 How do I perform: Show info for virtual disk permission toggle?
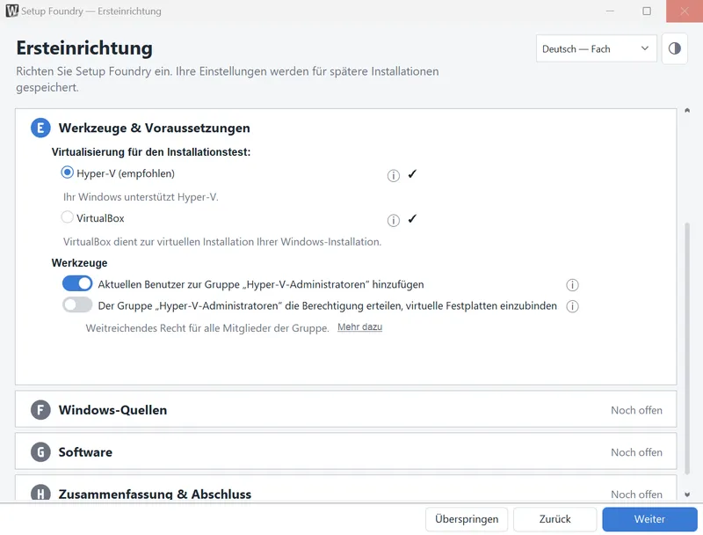coord(572,306)
